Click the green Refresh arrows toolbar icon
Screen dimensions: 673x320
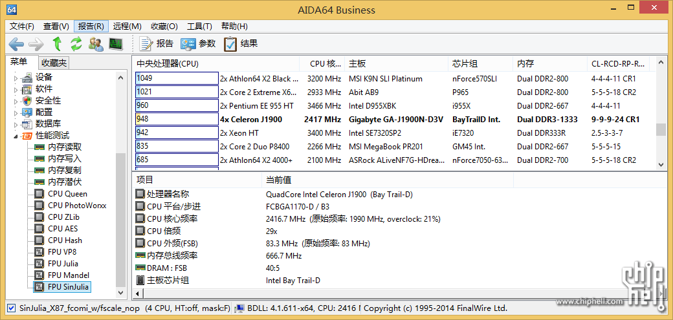tap(76, 43)
